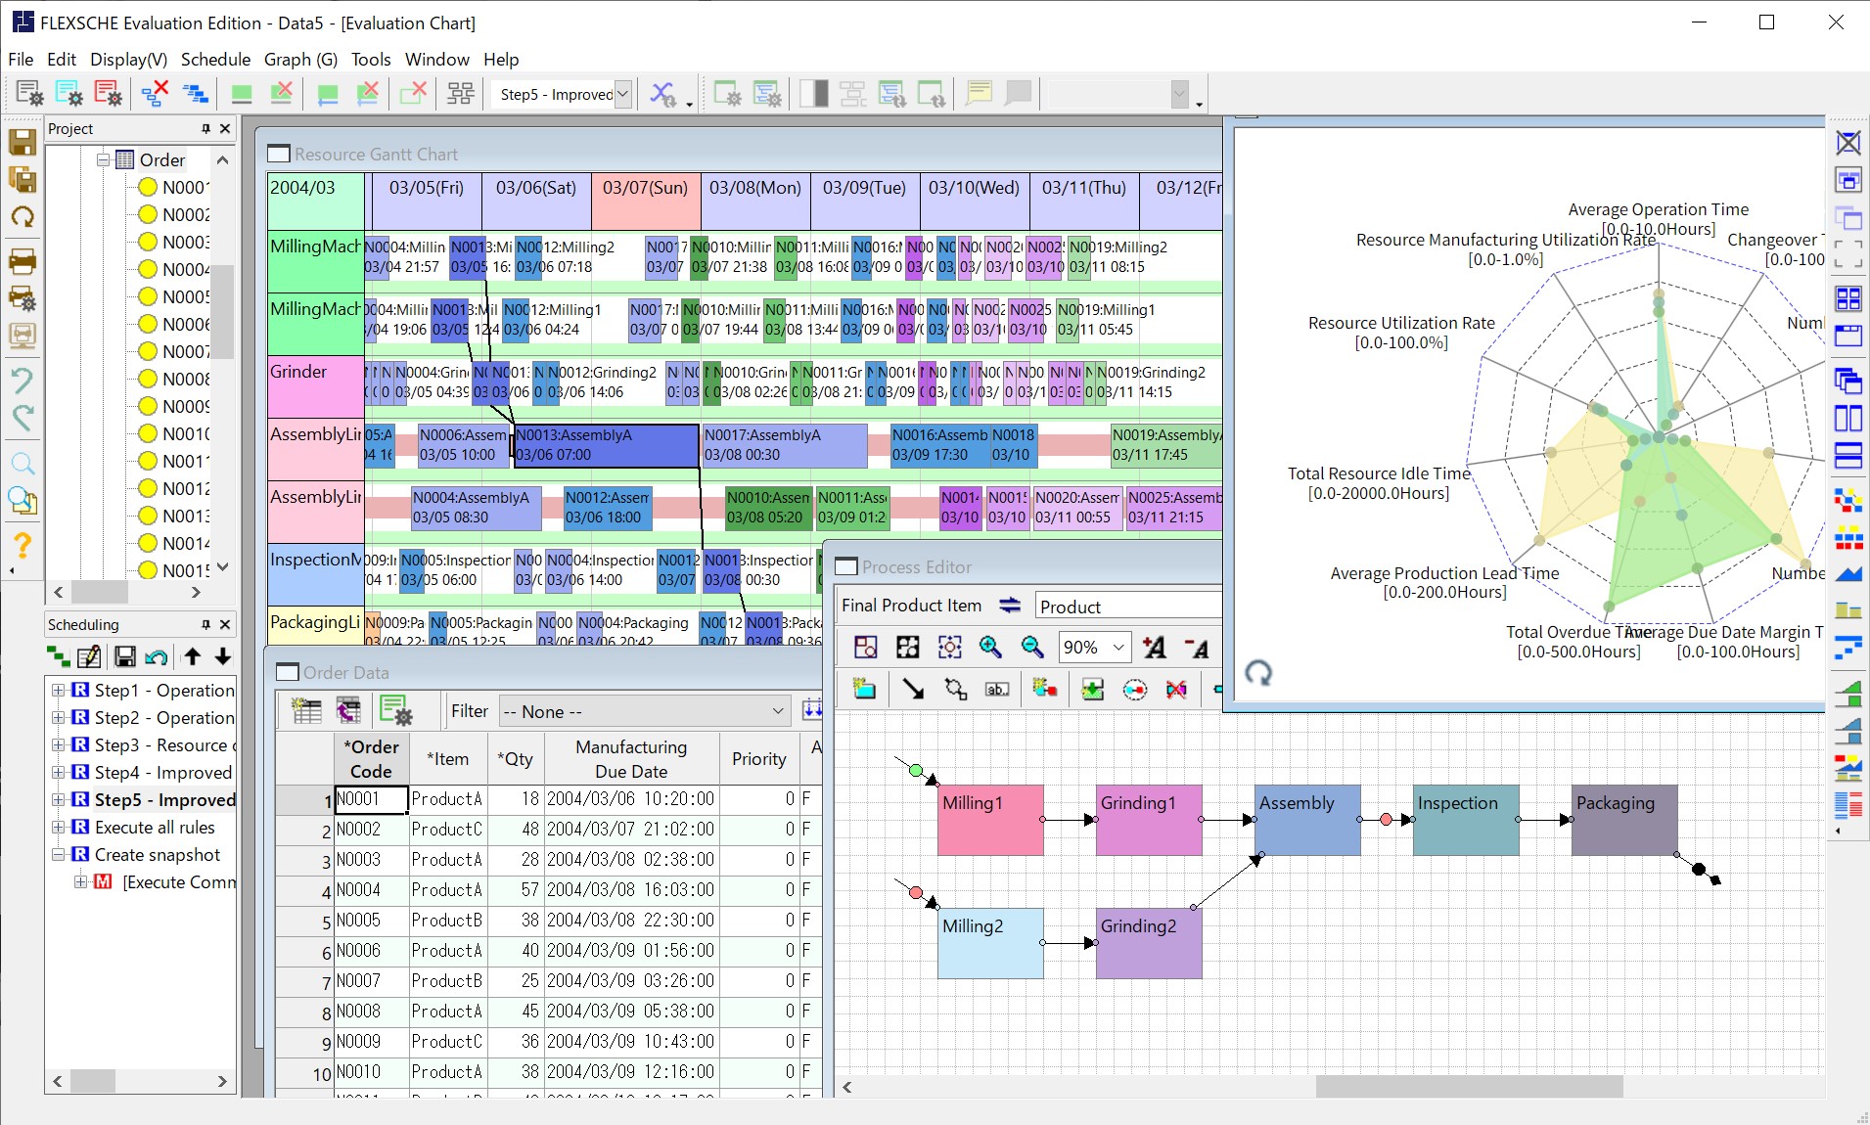
Task: Expand the Step5 - Improved tree node
Action: pyautogui.click(x=59, y=799)
